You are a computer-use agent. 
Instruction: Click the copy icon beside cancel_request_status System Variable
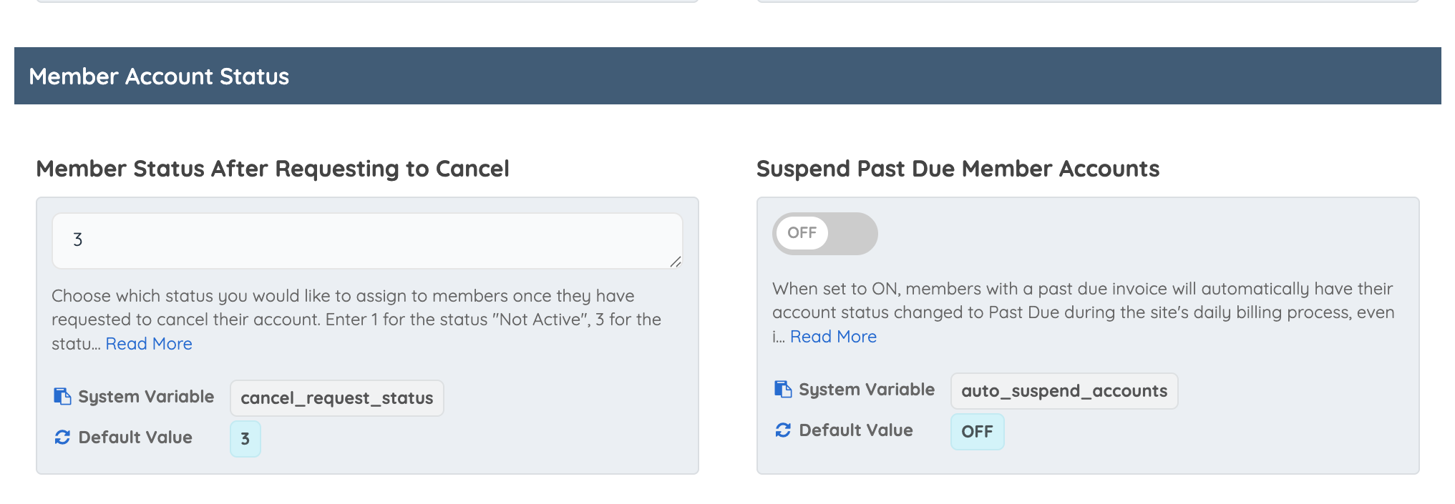coord(62,397)
